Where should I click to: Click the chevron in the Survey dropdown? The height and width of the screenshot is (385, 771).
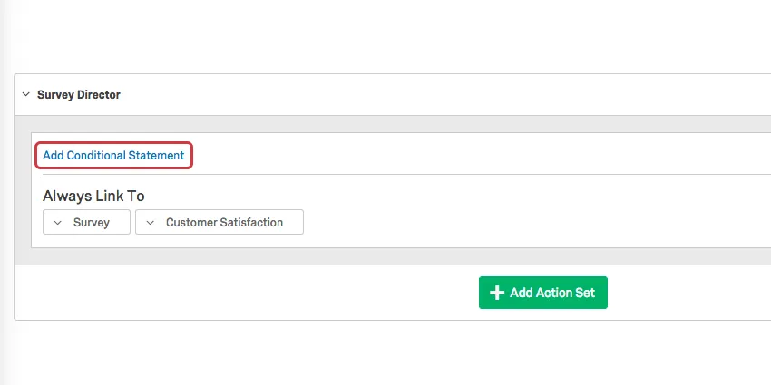pos(58,223)
